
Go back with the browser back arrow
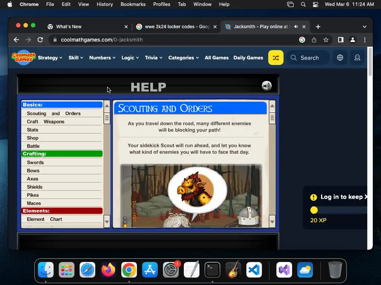click(x=16, y=40)
